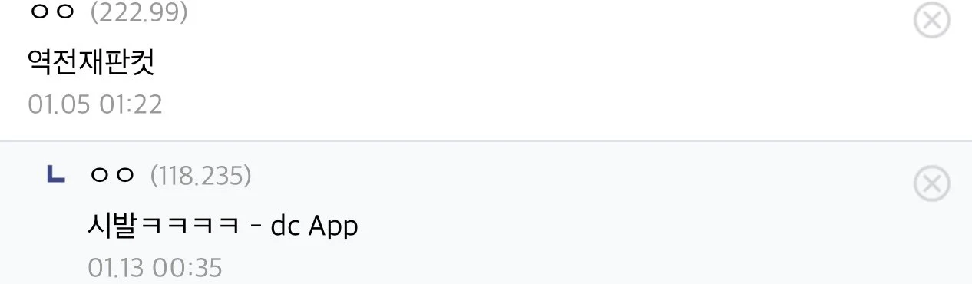
Task: Click the 01.13 date on the reply
Action: (x=117, y=268)
